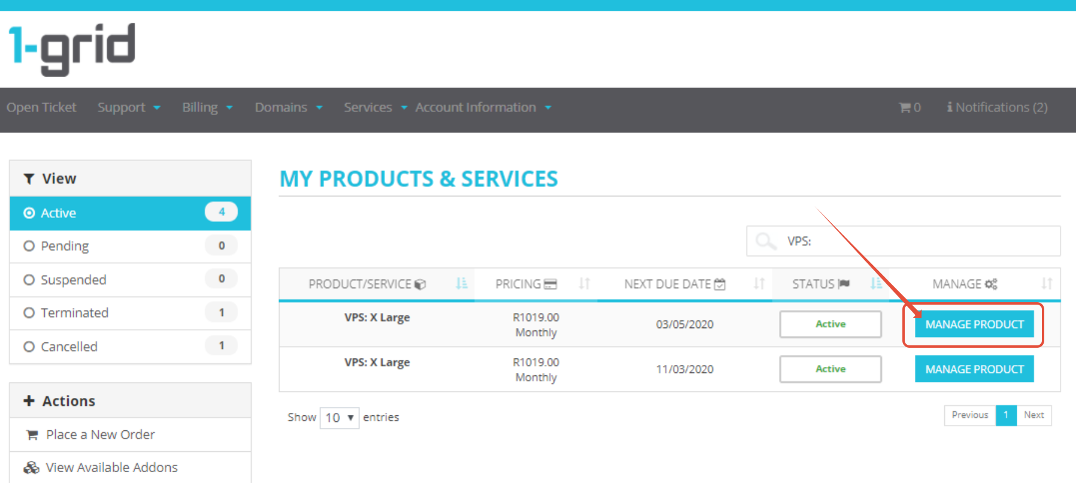This screenshot has height=483, width=1076.
Task: Sort by Next Due Date column arrow
Action: click(x=759, y=284)
